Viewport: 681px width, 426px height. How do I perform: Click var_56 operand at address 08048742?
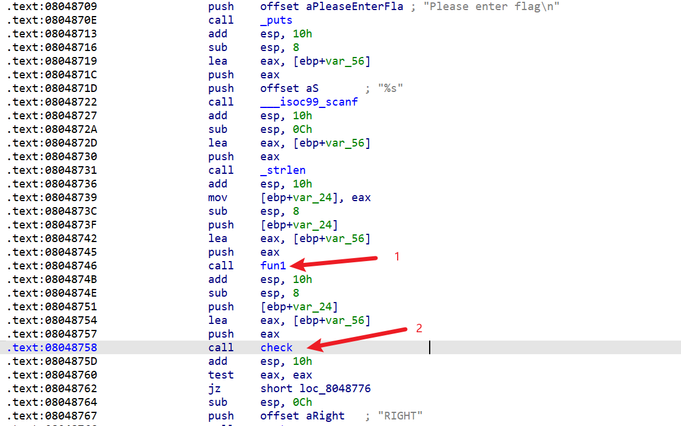345,238
